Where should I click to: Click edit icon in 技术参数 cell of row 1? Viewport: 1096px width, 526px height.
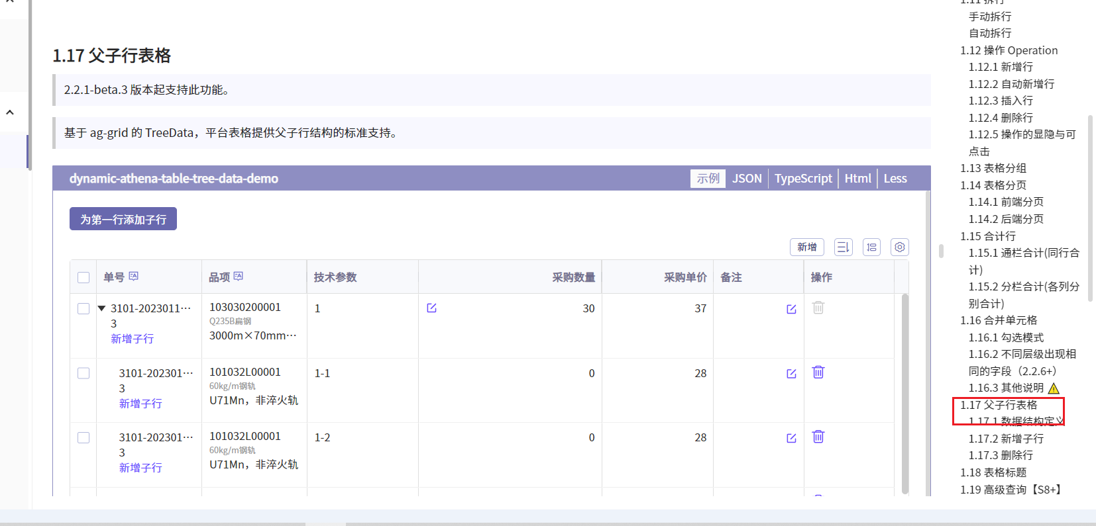[431, 308]
